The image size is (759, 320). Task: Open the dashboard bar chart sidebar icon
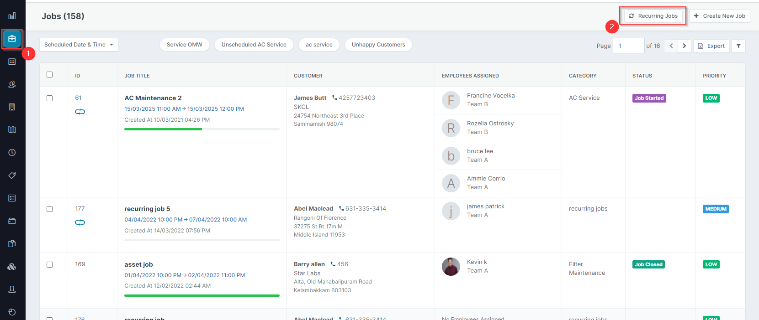(12, 16)
